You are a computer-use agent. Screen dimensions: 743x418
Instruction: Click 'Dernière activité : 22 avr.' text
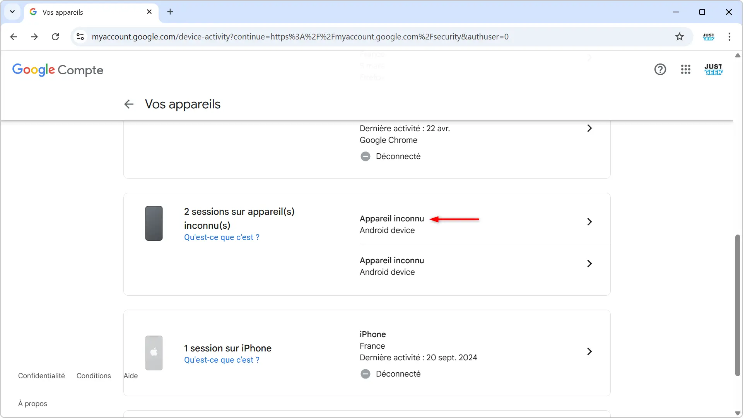tap(405, 128)
